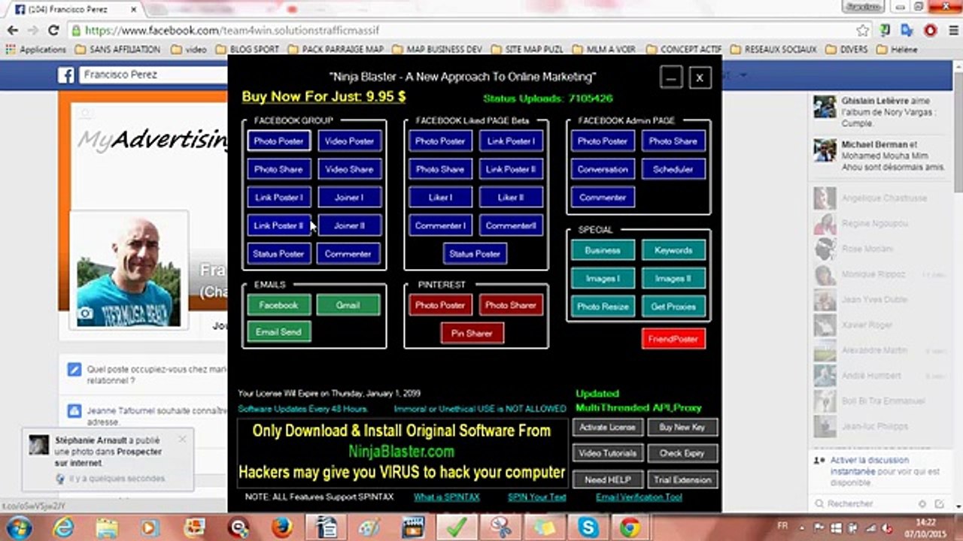
Task: Open the What is SPINTAX link
Action: (x=446, y=497)
